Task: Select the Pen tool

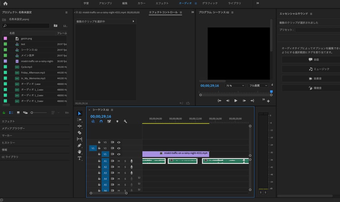Action: (x=79, y=146)
